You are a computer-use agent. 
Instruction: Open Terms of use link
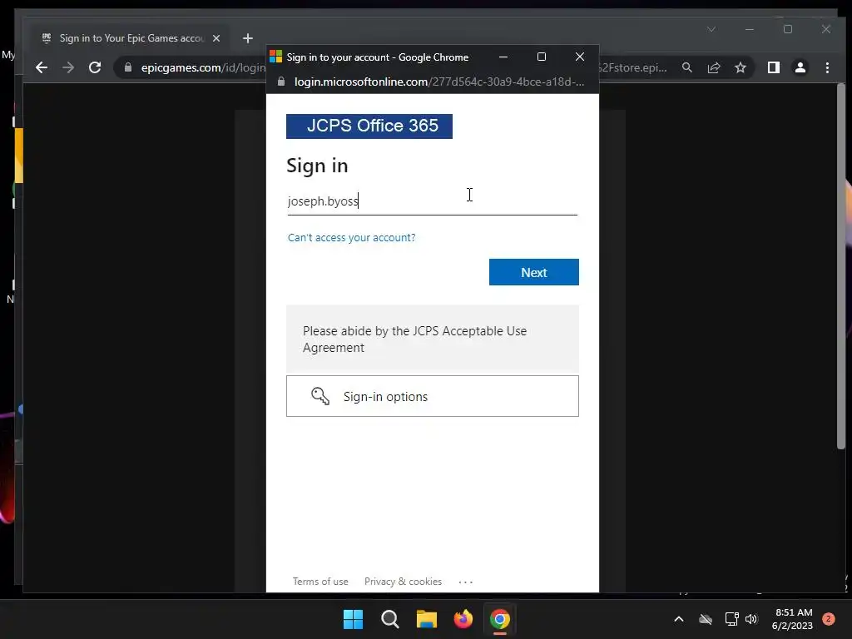point(320,582)
